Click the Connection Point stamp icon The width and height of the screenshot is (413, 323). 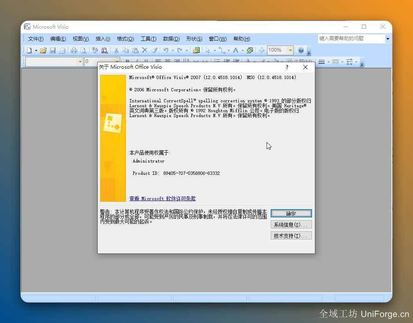(x=250, y=50)
